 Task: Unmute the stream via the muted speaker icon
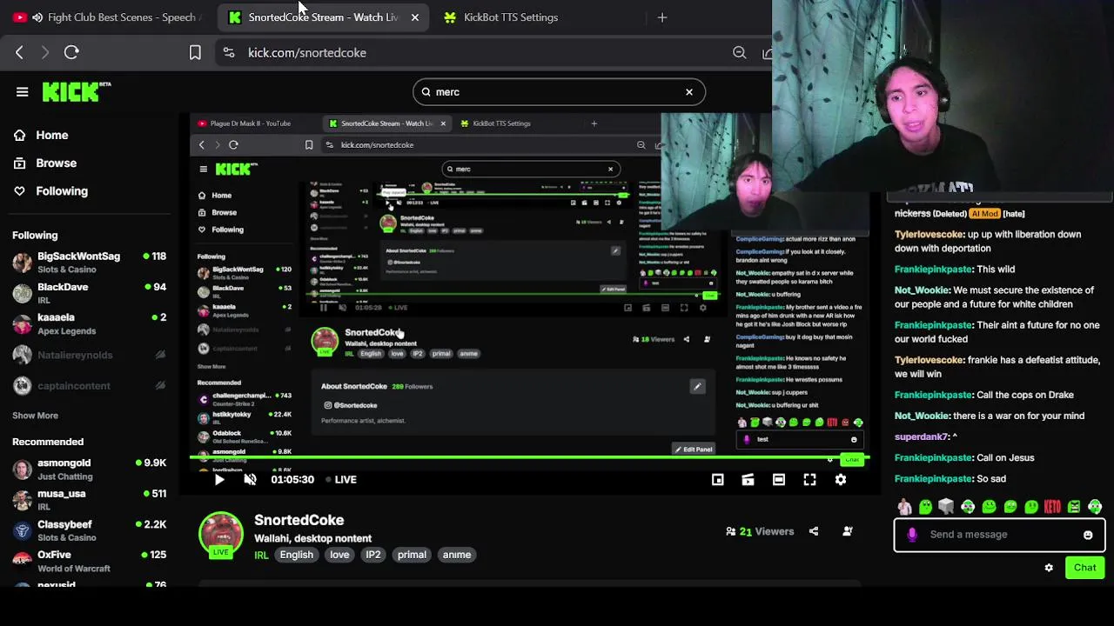tap(251, 479)
